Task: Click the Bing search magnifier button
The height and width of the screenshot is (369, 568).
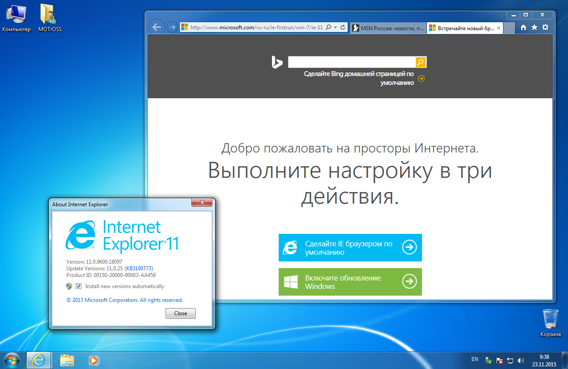Action: [421, 62]
